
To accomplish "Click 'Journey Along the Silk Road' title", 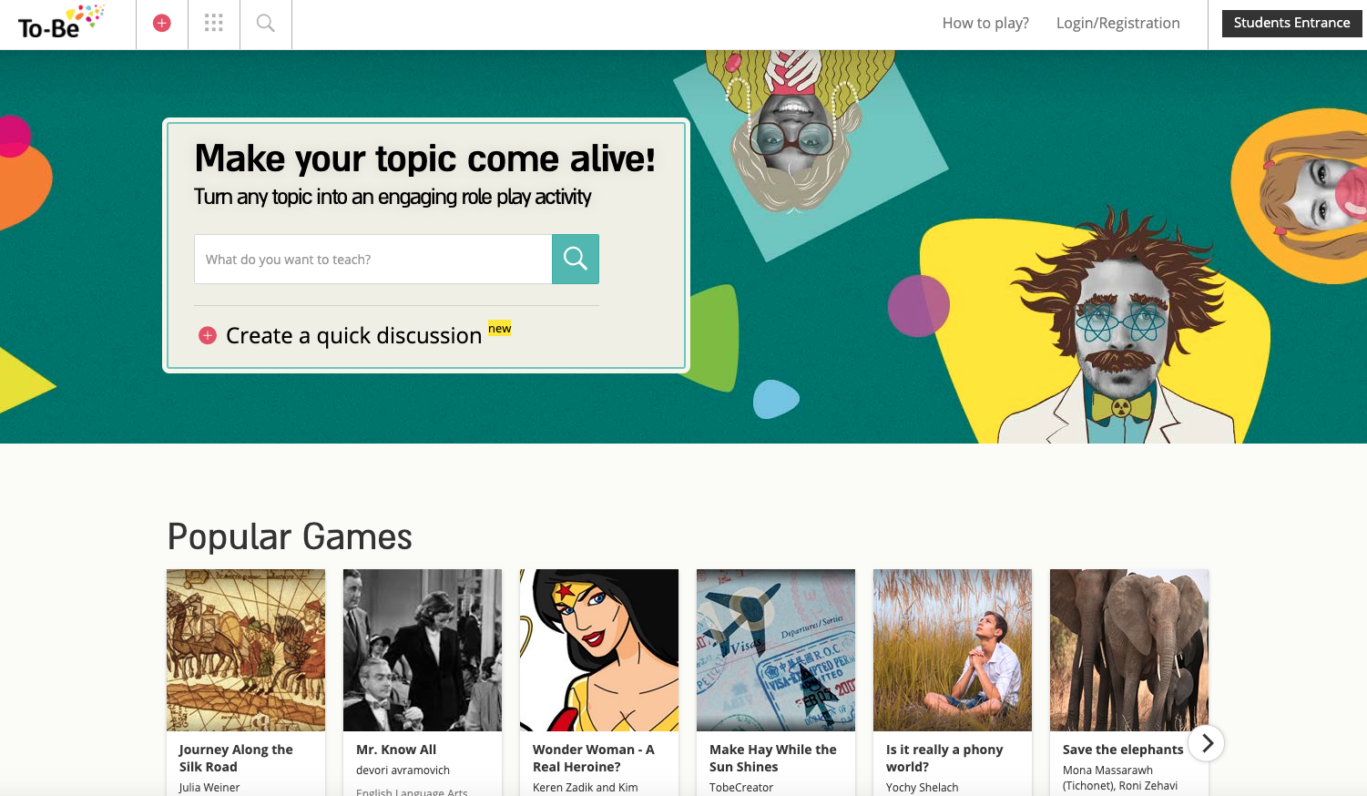I will [x=236, y=758].
